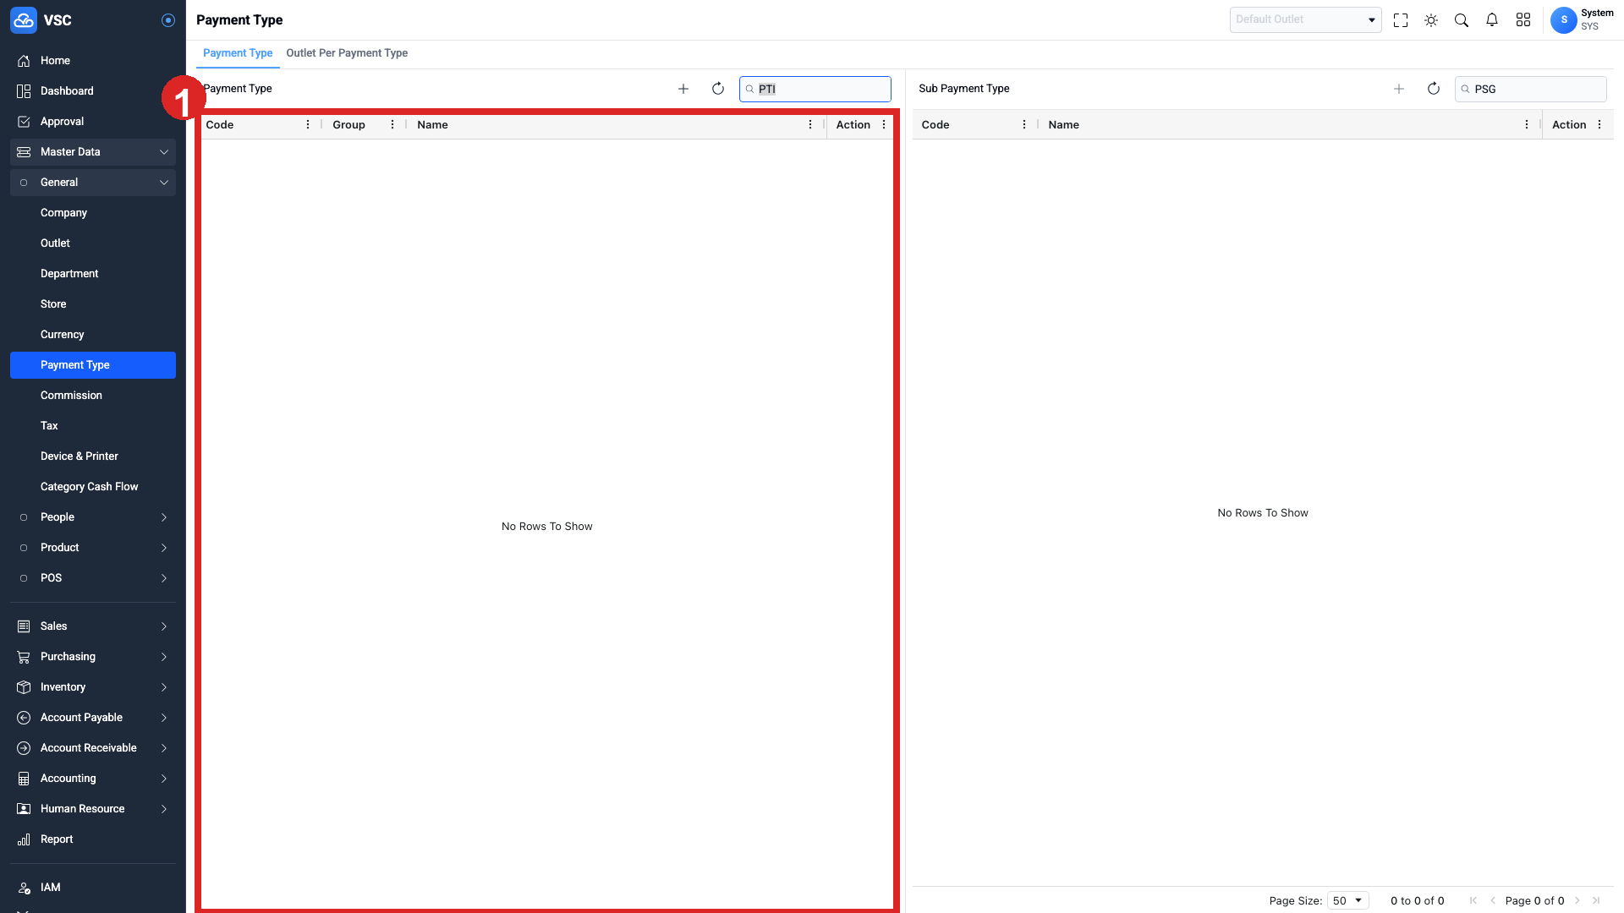The image size is (1624, 913).
Task: Open the Page Size 50 dropdown
Action: coord(1348,900)
